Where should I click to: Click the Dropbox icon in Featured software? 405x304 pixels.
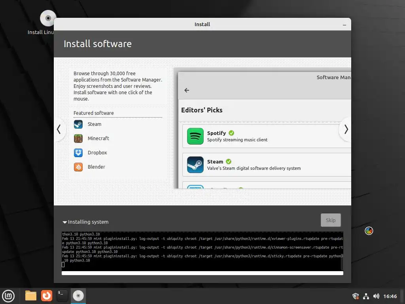pos(78,153)
